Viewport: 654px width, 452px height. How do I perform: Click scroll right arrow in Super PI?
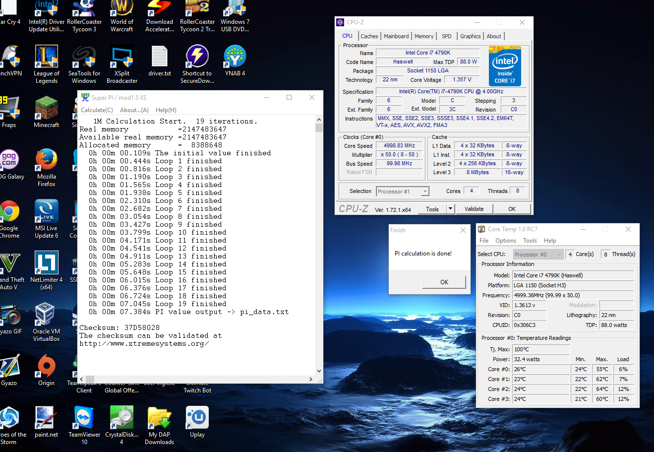coord(311,379)
